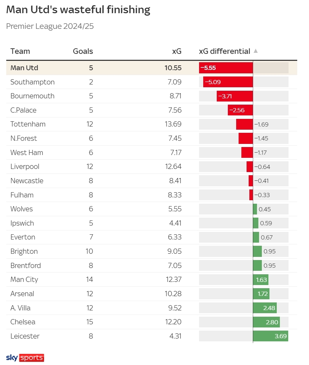Image resolution: width=309 pixels, height=365 pixels.
Task: Click A. Villa's green 2.48 bar
Action: (265, 308)
